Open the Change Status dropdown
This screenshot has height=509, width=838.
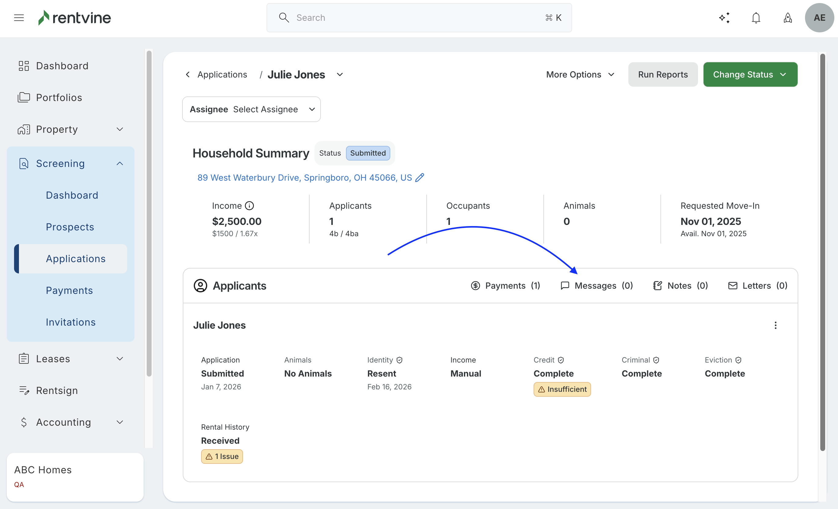point(750,74)
